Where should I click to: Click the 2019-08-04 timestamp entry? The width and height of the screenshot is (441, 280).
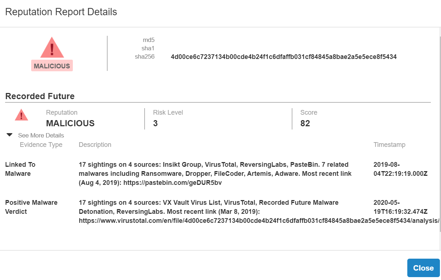(400, 169)
